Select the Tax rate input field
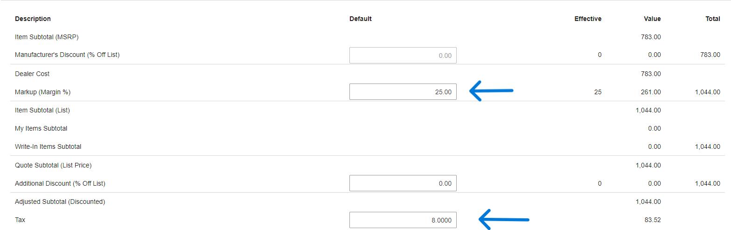Viewport: 731px width, 230px height. 403,220
